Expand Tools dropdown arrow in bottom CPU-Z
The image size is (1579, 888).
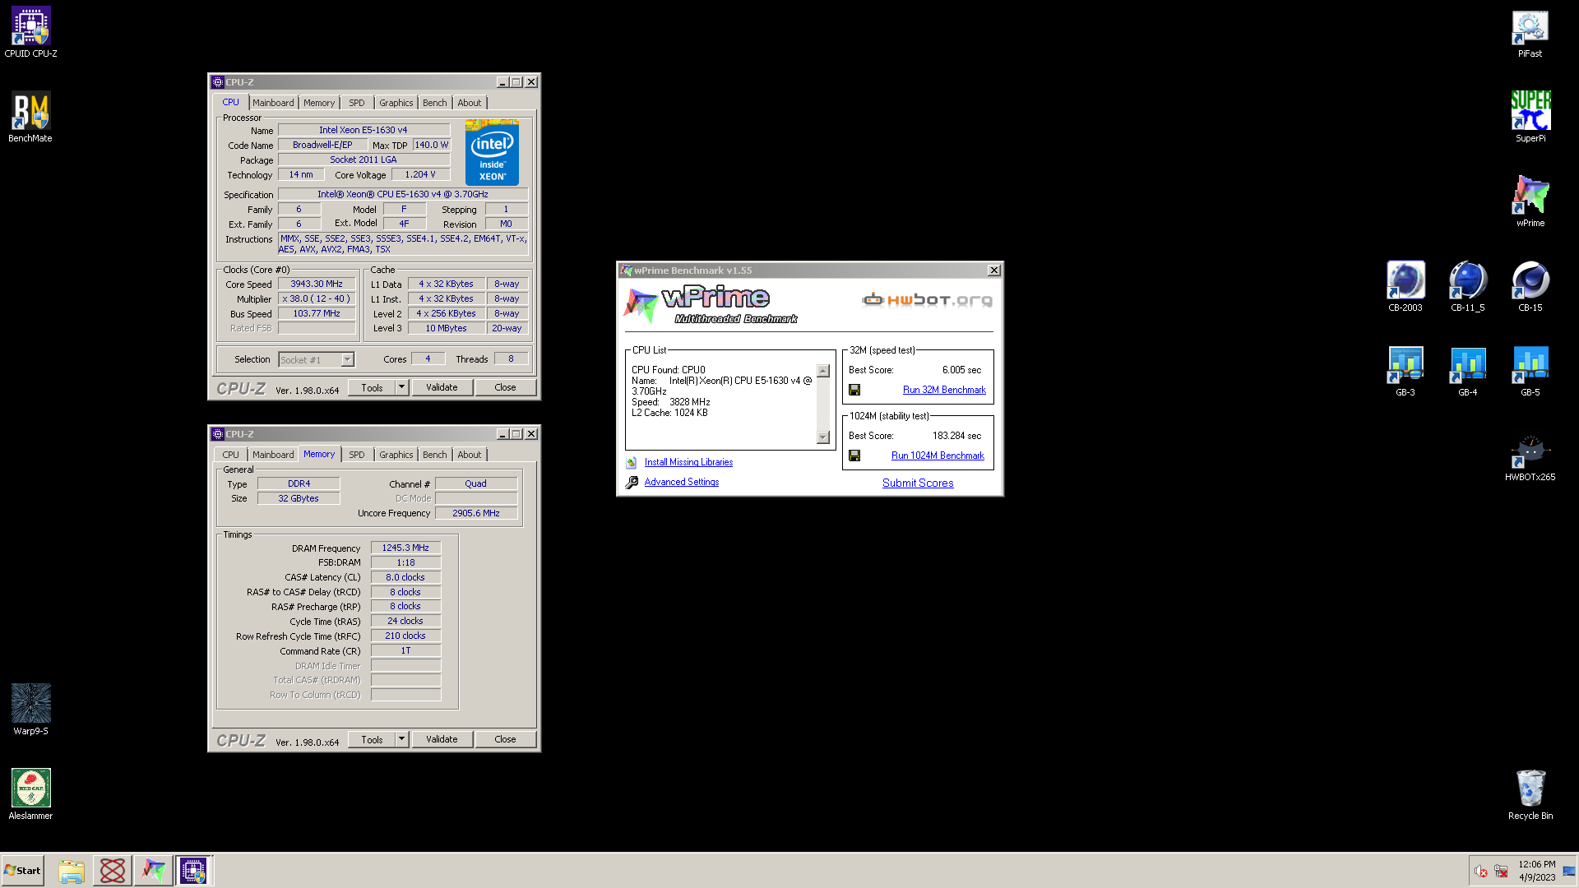point(401,739)
